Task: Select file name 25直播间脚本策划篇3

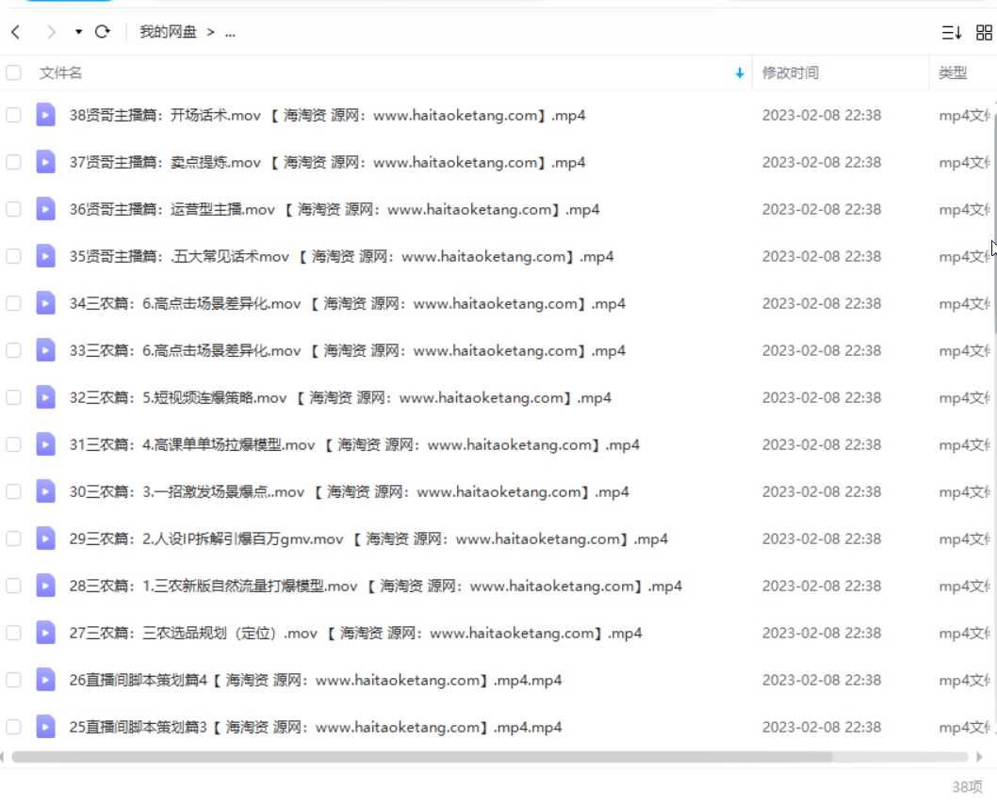Action: coord(316,727)
